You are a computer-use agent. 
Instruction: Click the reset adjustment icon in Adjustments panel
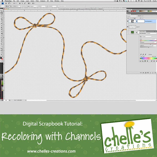(154, 61)
